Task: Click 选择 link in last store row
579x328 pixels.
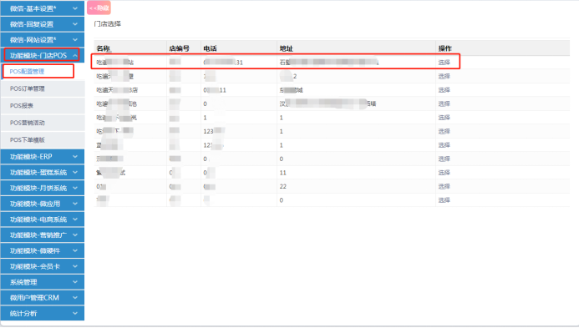Action: pos(444,200)
